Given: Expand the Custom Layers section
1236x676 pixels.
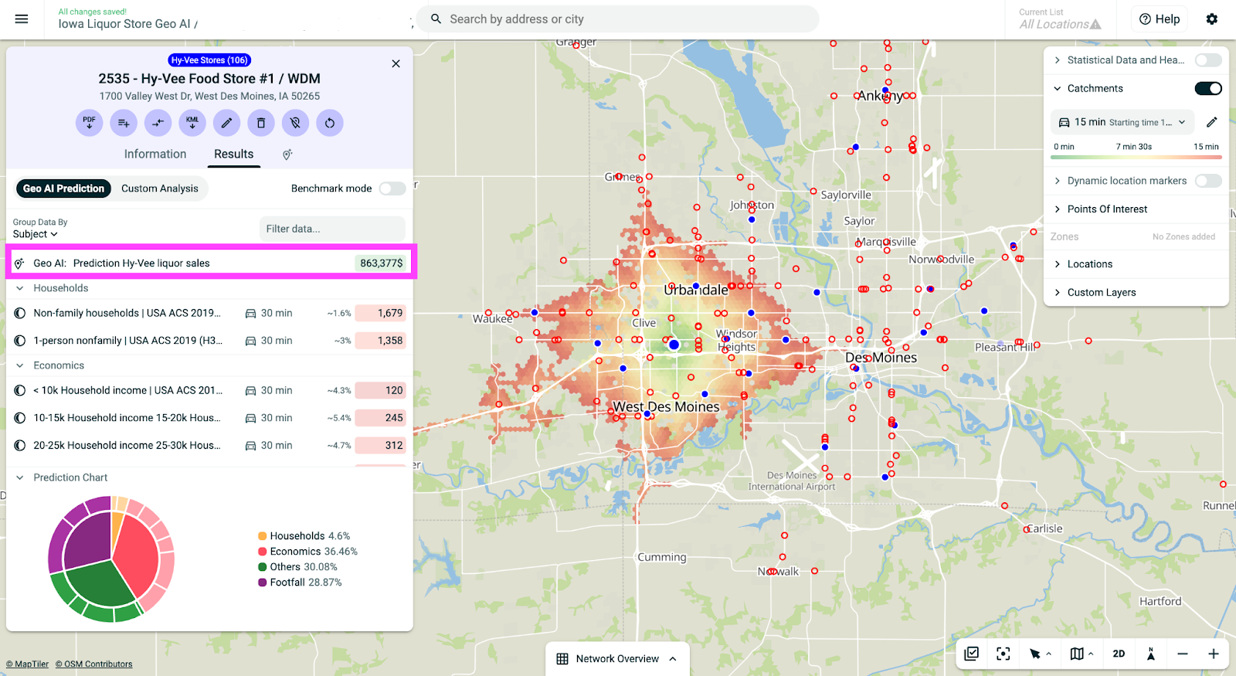Looking at the screenshot, I should (1058, 293).
